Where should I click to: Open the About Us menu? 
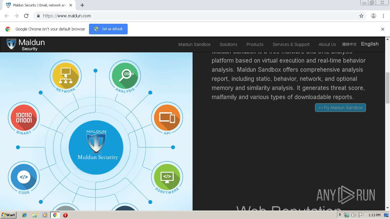click(x=327, y=44)
